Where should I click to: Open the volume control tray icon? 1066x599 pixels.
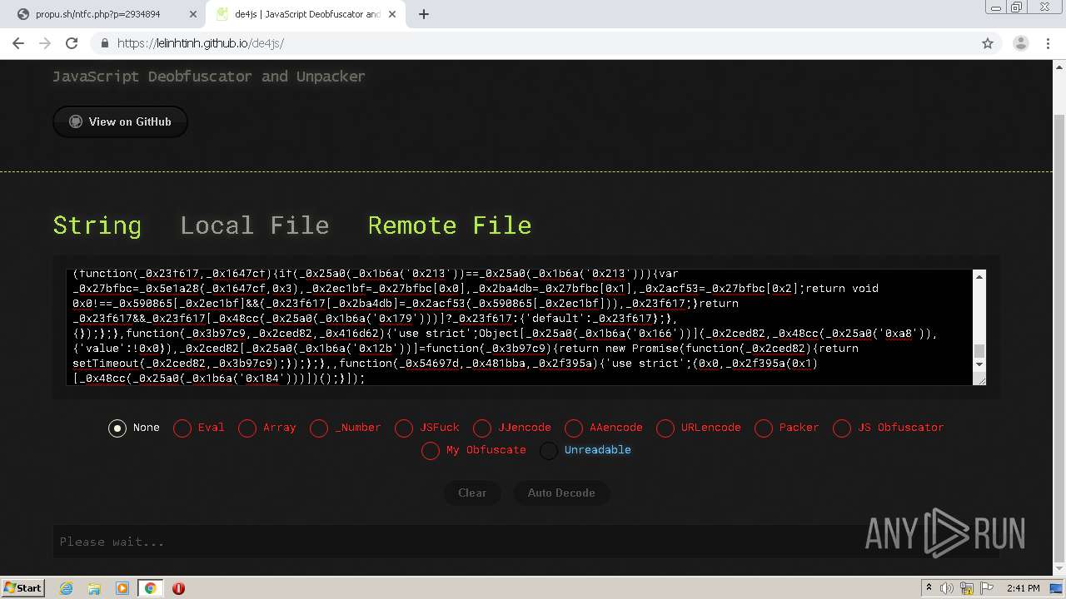[948, 588]
